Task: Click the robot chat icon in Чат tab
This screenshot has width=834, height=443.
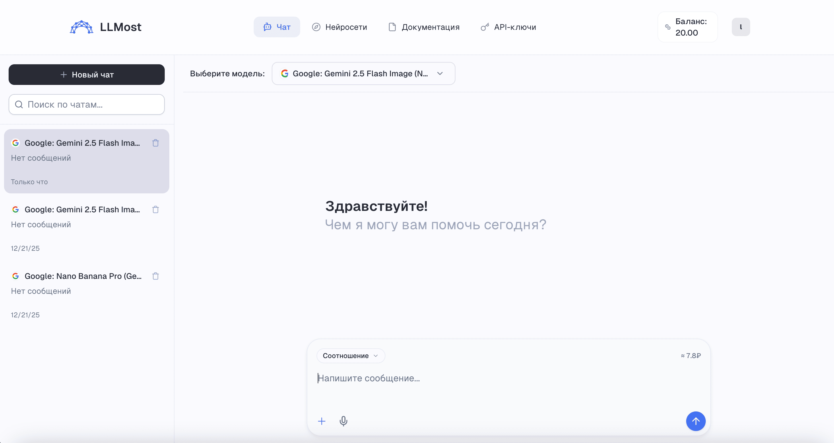Action: point(267,27)
